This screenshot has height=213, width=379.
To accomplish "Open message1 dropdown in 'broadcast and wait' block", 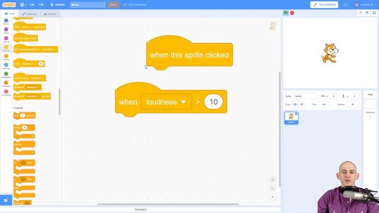I will (33, 96).
